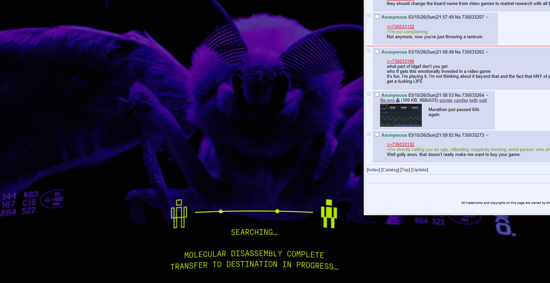
Task: Search the image with google
Action: click(x=446, y=100)
